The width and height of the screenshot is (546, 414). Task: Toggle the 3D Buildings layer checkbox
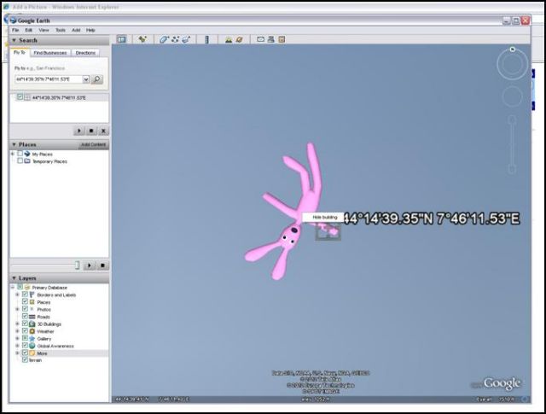click(25, 324)
